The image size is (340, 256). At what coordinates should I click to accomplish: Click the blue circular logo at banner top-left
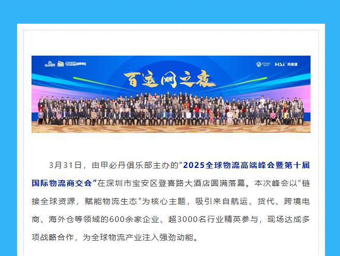click(x=49, y=64)
